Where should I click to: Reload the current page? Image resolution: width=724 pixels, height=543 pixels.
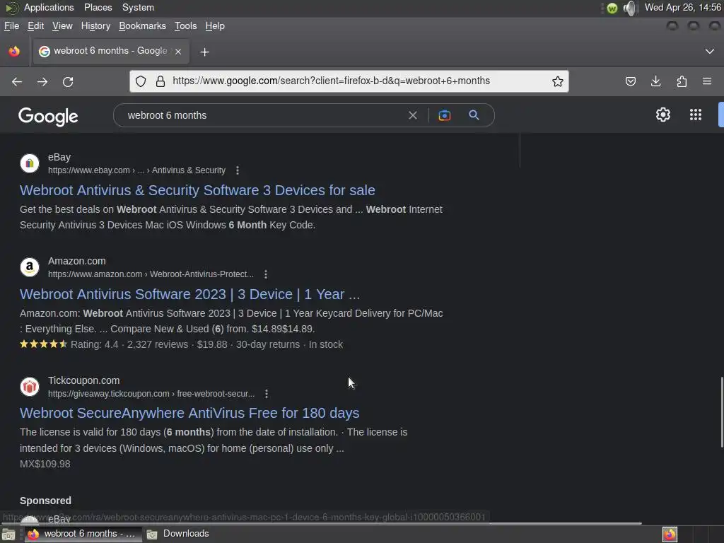pos(68,82)
